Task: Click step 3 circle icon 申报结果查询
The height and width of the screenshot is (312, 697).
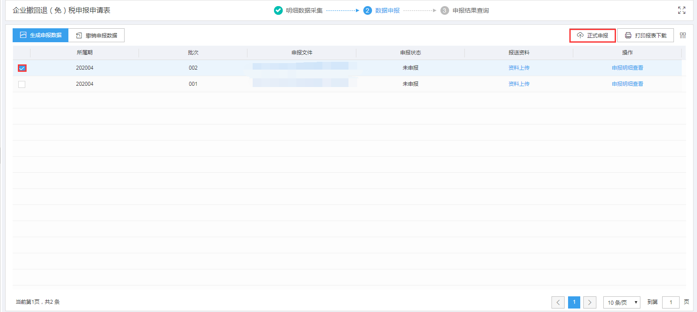Action: pos(444,10)
